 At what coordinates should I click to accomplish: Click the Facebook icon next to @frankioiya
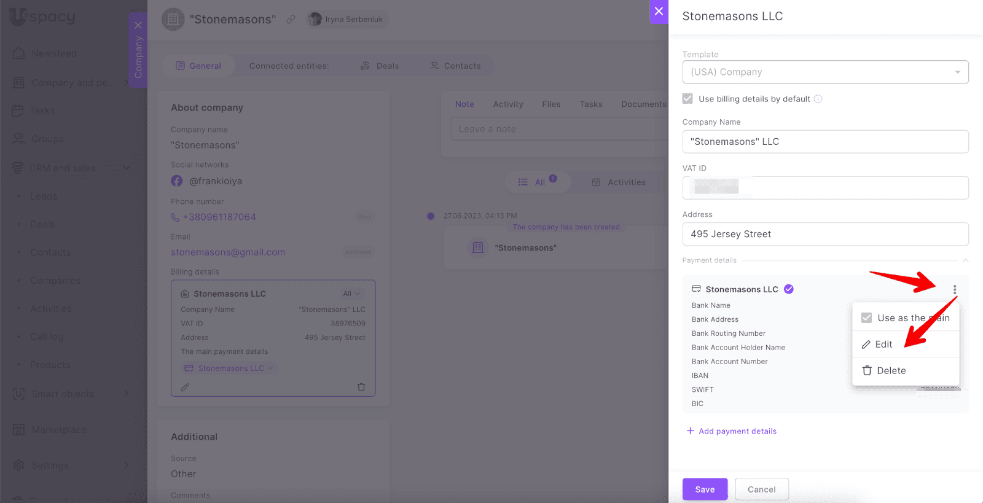coord(177,181)
